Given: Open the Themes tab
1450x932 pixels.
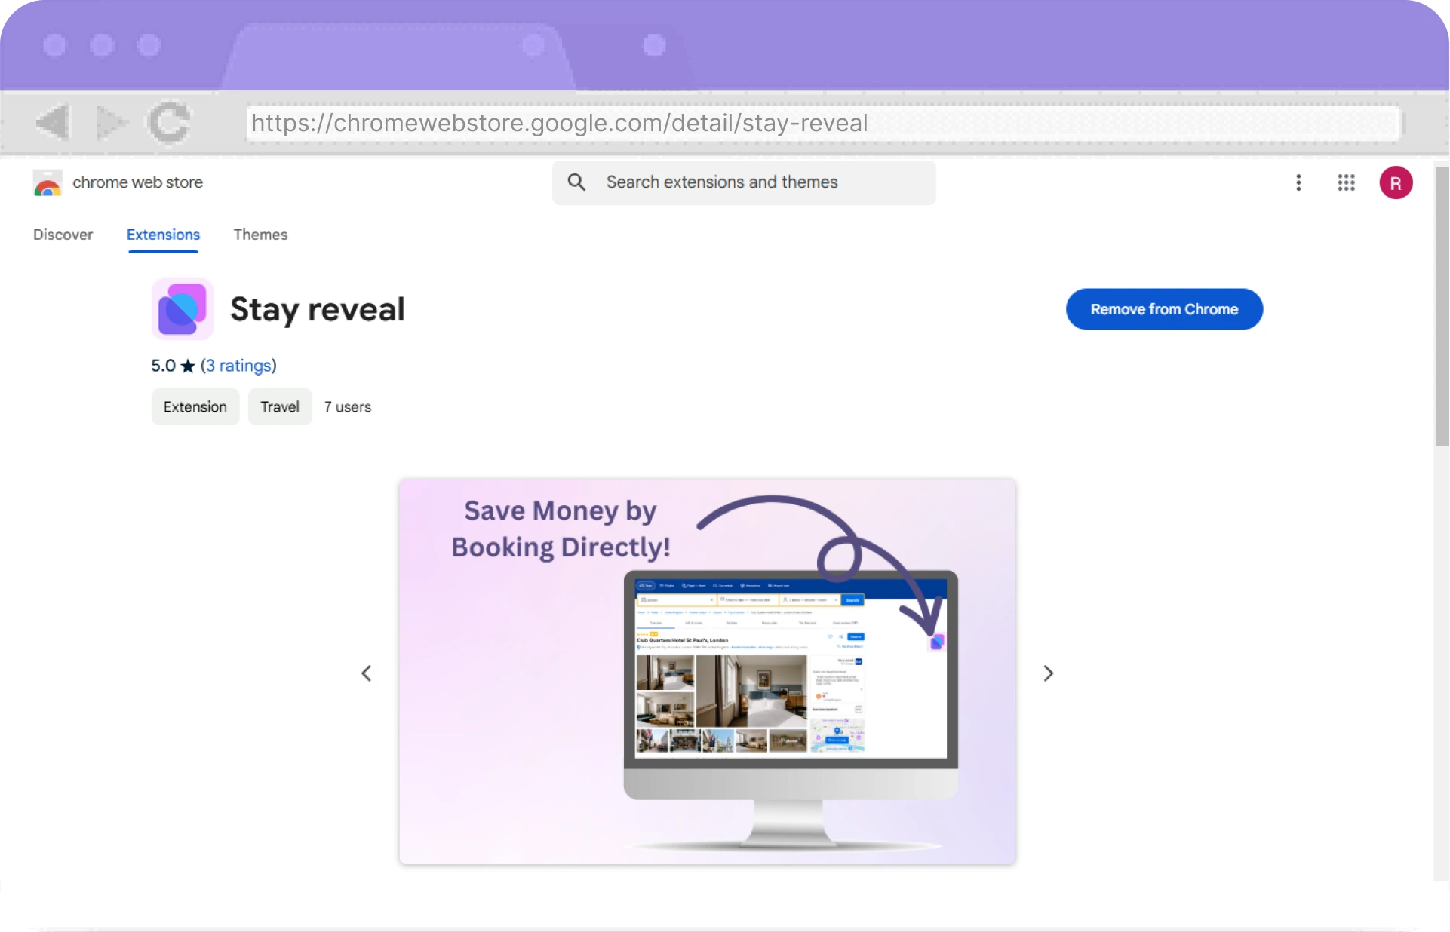Looking at the screenshot, I should (x=260, y=235).
